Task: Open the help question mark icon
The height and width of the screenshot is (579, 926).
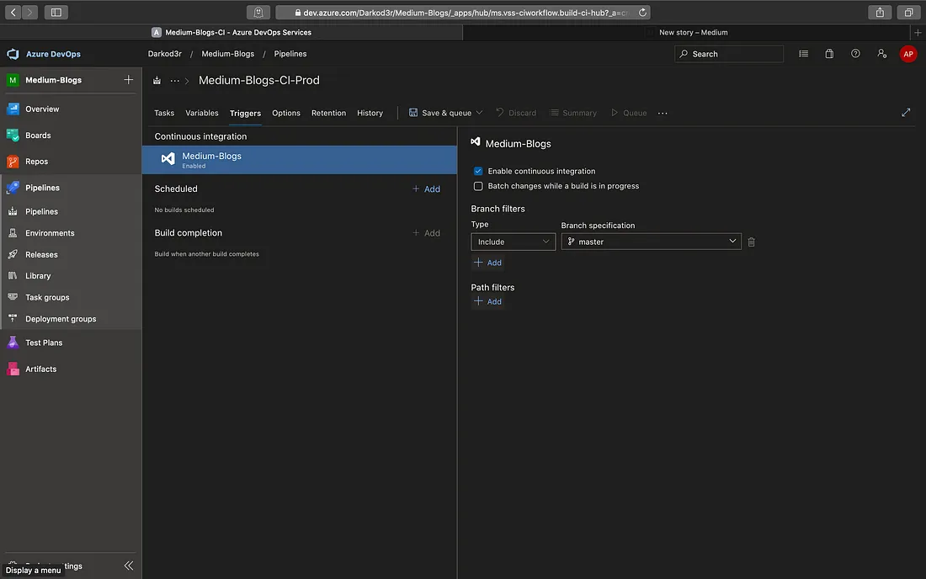Action: tap(855, 54)
